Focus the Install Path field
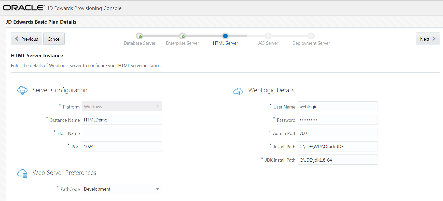Image resolution: width=443 pixels, height=201 pixels. pos(338,146)
